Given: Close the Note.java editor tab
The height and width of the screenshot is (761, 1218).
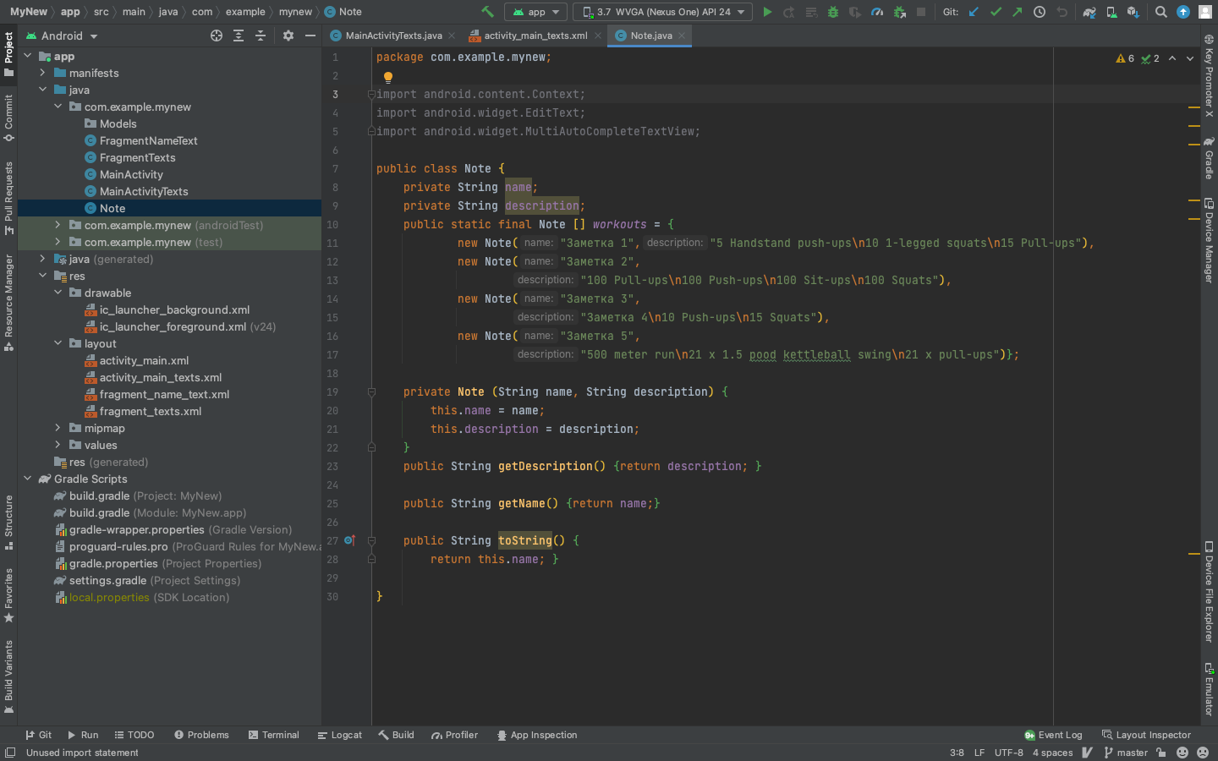Looking at the screenshot, I should tap(682, 36).
